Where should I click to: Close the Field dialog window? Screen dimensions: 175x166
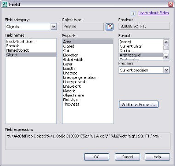[x=170, y=4]
